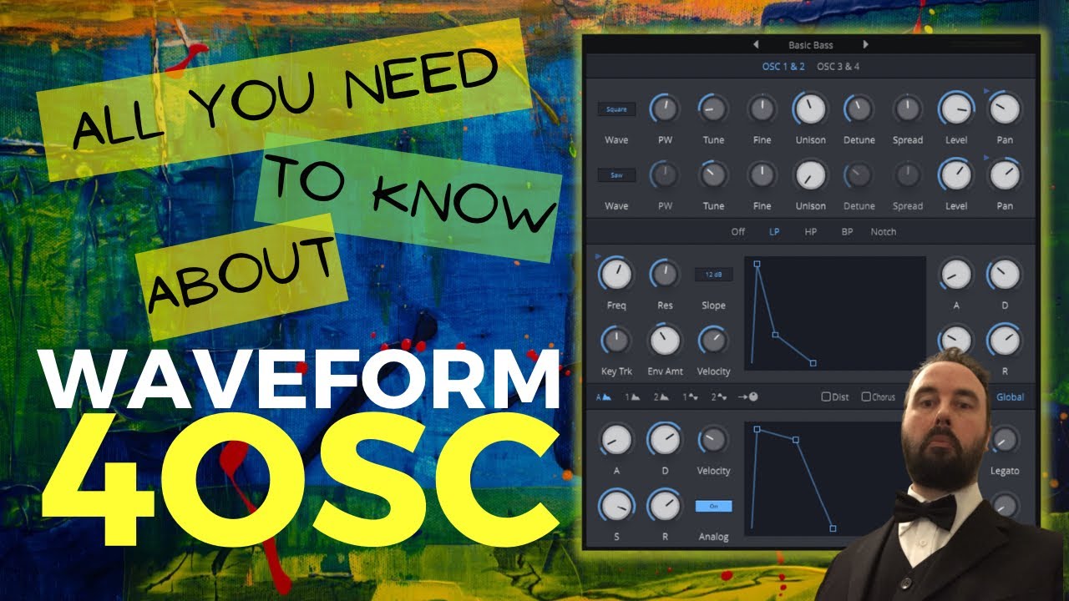The image size is (1069, 601).
Task: Select the Notch filter type
Action: click(884, 232)
